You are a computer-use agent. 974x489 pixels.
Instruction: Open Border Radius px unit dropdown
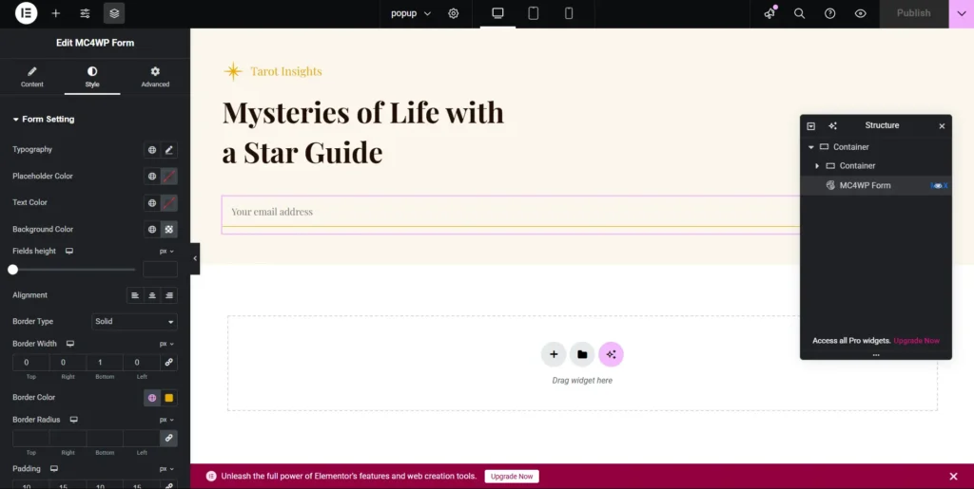click(x=166, y=420)
